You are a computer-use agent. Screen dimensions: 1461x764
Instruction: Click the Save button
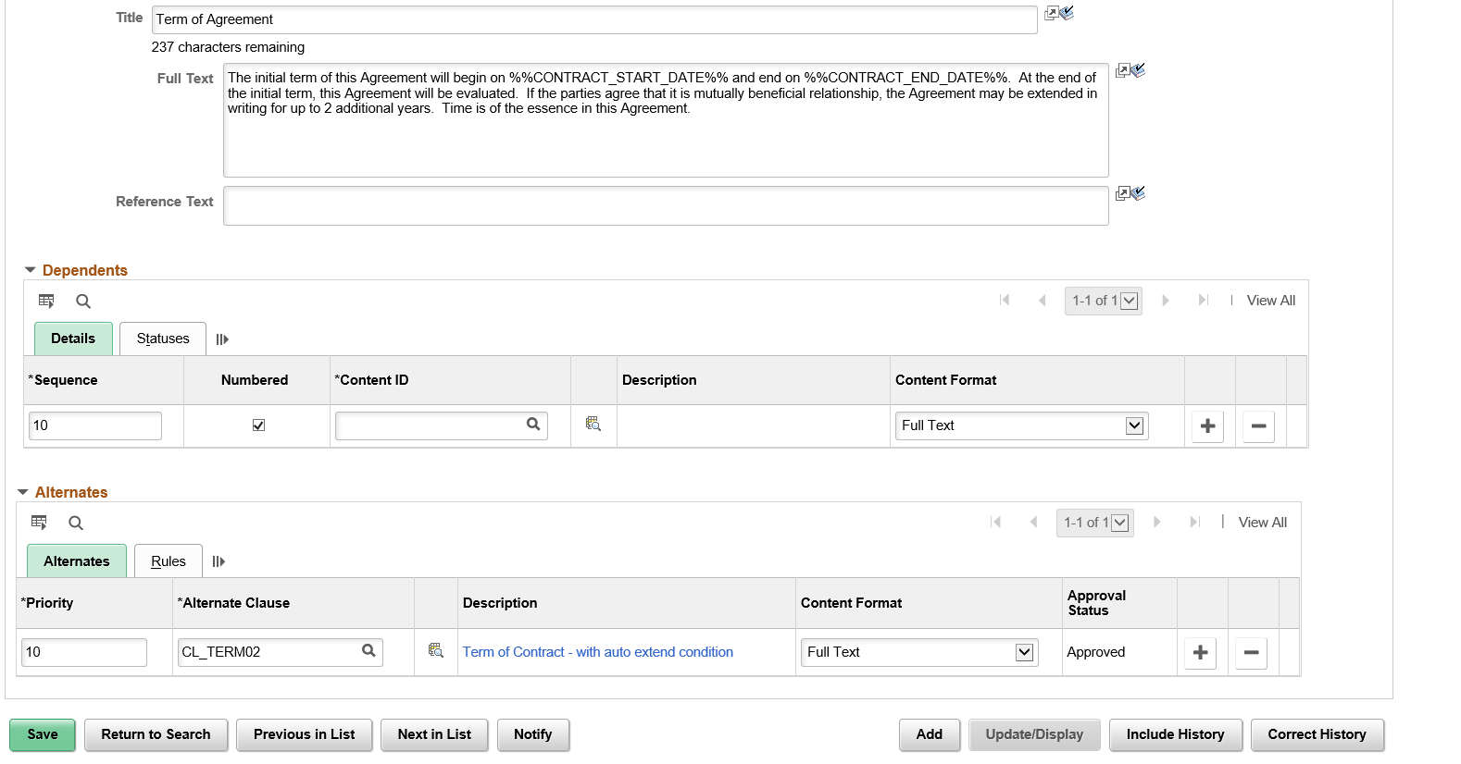[x=43, y=734]
